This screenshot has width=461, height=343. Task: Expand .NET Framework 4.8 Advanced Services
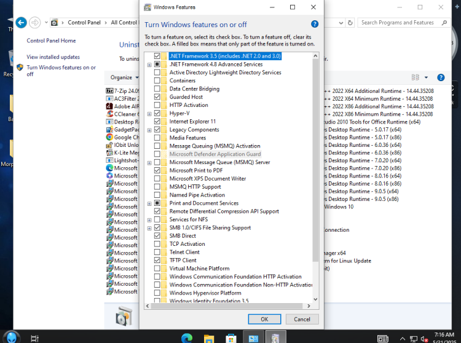tap(149, 65)
